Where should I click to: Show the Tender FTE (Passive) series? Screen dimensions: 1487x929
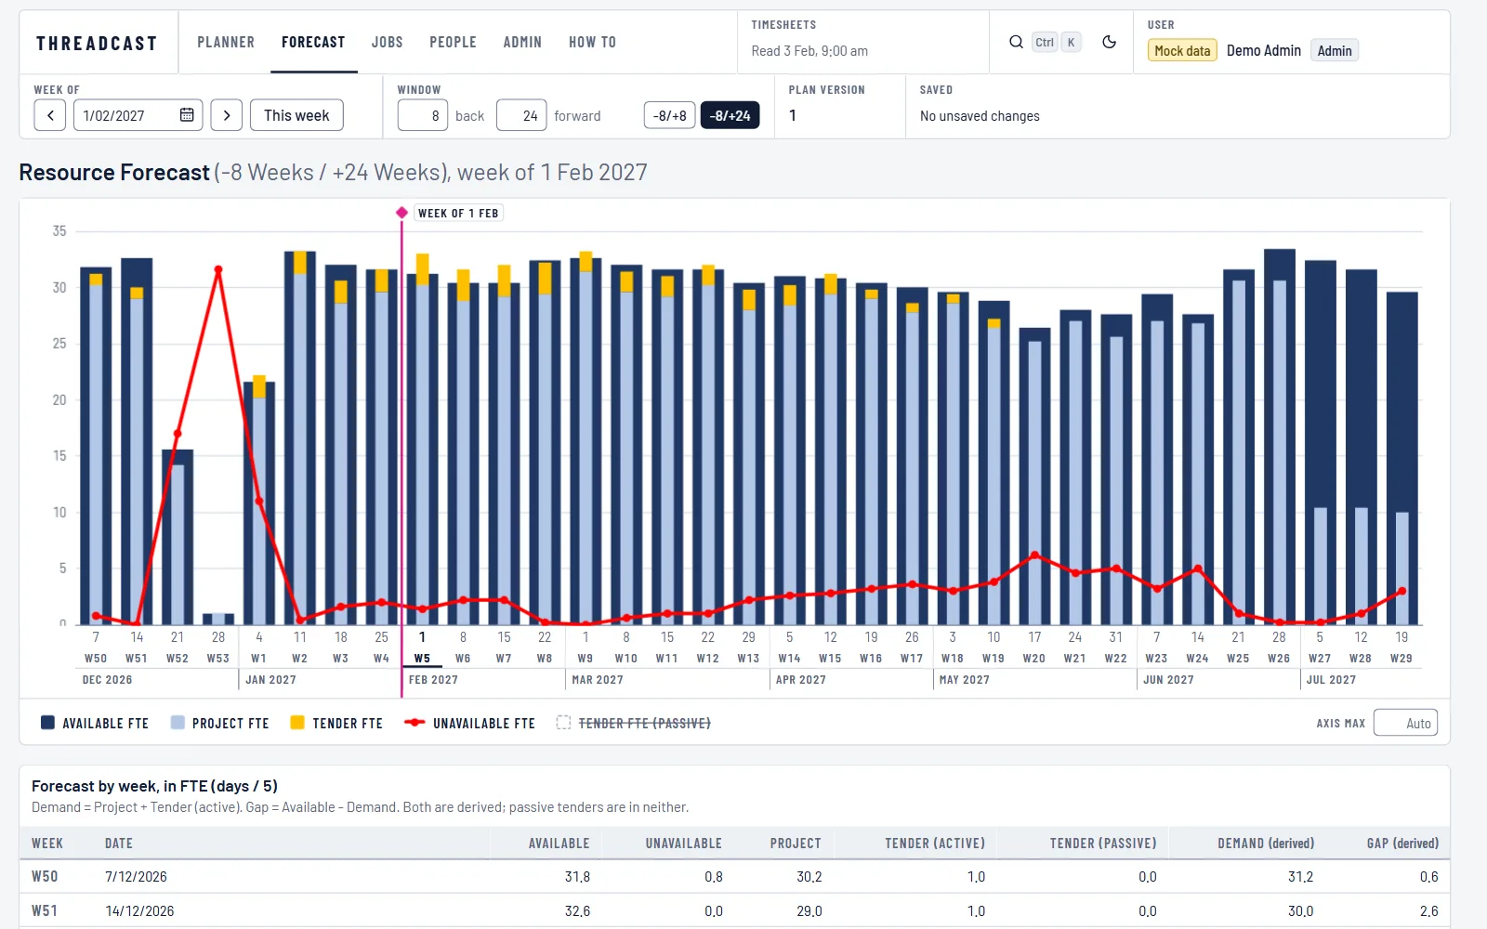coord(633,723)
